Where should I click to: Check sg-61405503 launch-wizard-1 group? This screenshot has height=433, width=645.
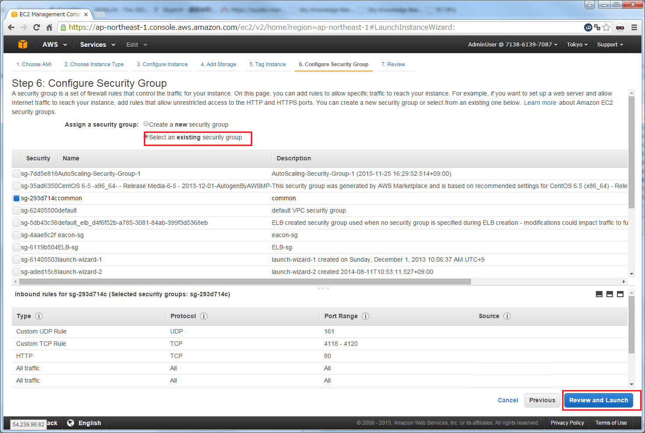tap(16, 259)
